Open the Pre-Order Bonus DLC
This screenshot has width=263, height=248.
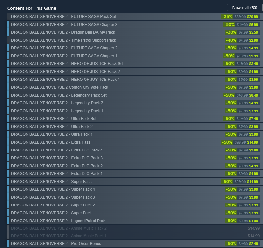135,244
